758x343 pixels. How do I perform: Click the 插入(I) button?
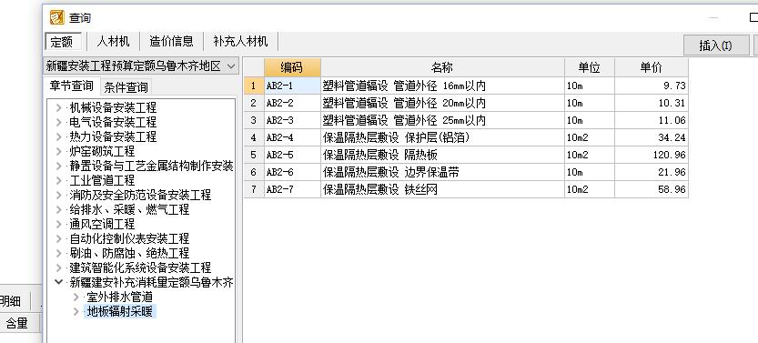(716, 45)
